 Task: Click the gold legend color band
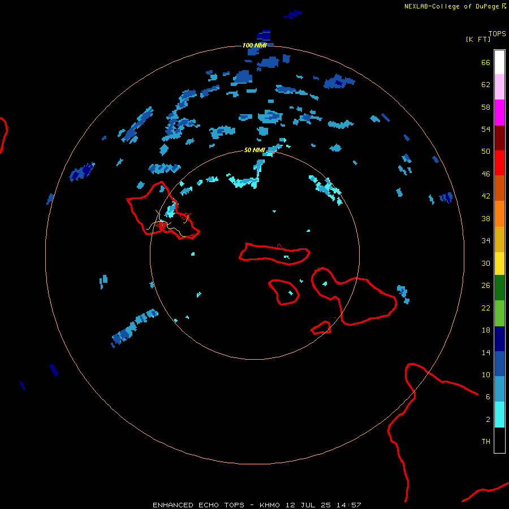click(499, 240)
